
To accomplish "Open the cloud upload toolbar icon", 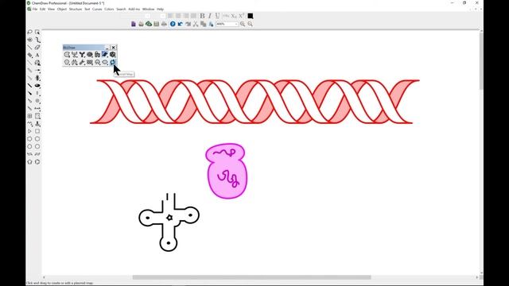I will (x=149, y=24).
